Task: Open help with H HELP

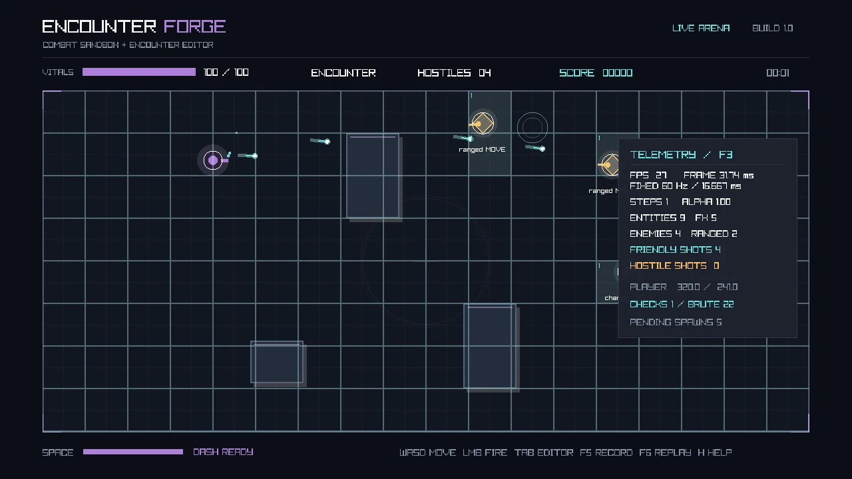Action: click(715, 452)
